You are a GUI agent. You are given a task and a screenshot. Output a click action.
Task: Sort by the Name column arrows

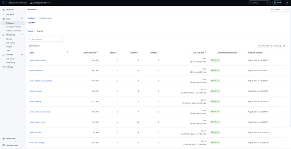click(x=67, y=52)
